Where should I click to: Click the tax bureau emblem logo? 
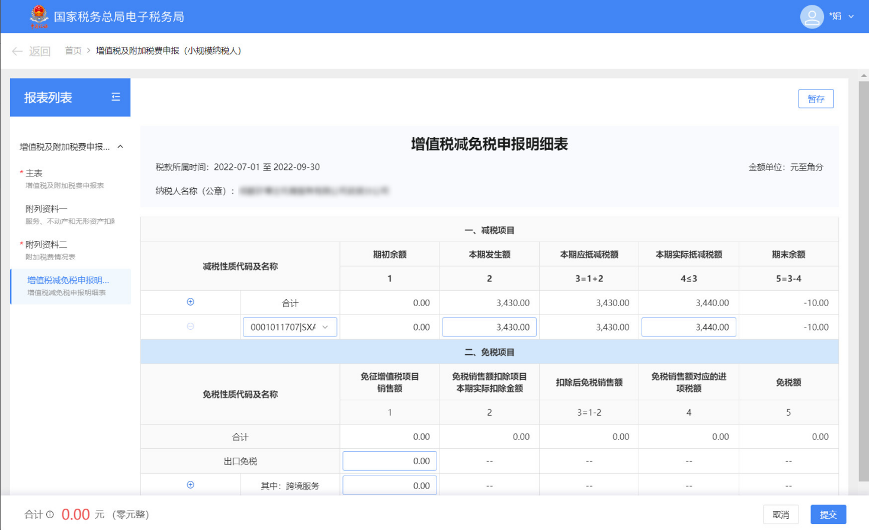pyautogui.click(x=39, y=16)
